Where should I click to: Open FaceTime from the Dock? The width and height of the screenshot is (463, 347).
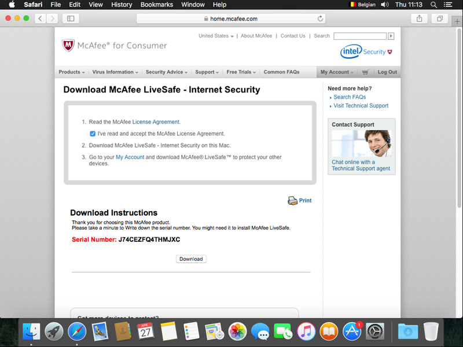coord(283,331)
